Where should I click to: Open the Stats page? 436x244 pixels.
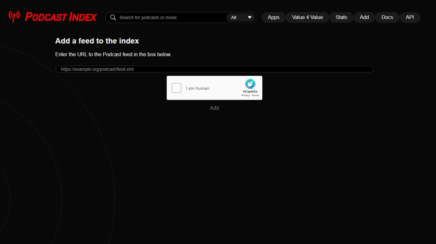click(341, 17)
